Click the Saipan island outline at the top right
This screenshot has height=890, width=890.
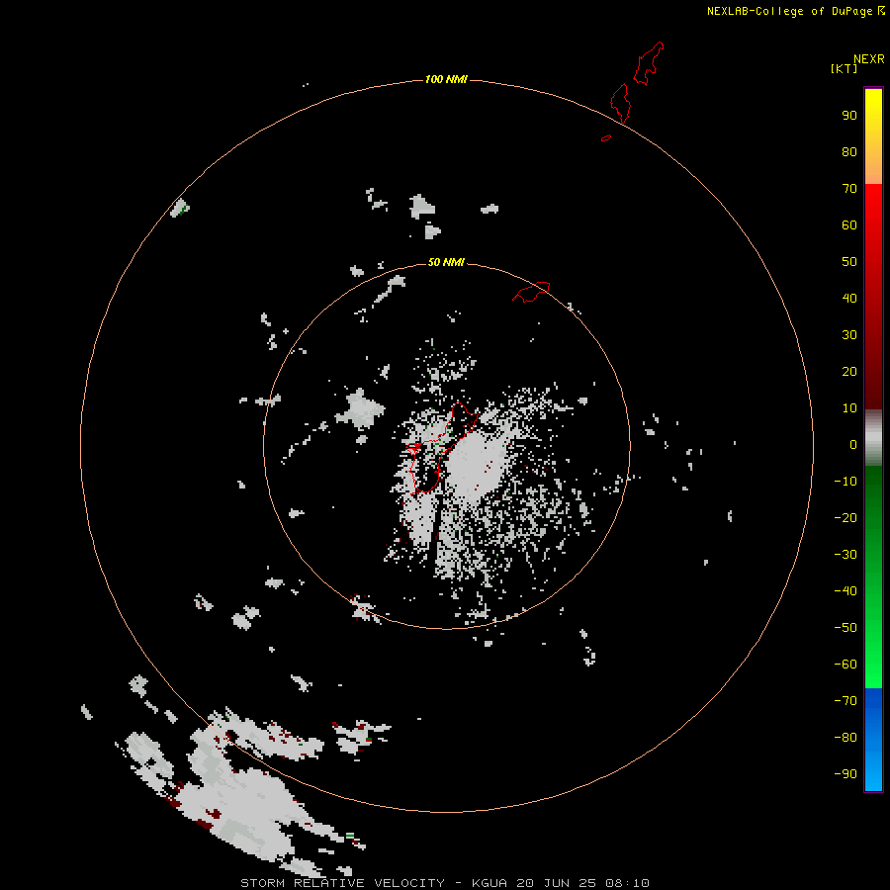(648, 63)
